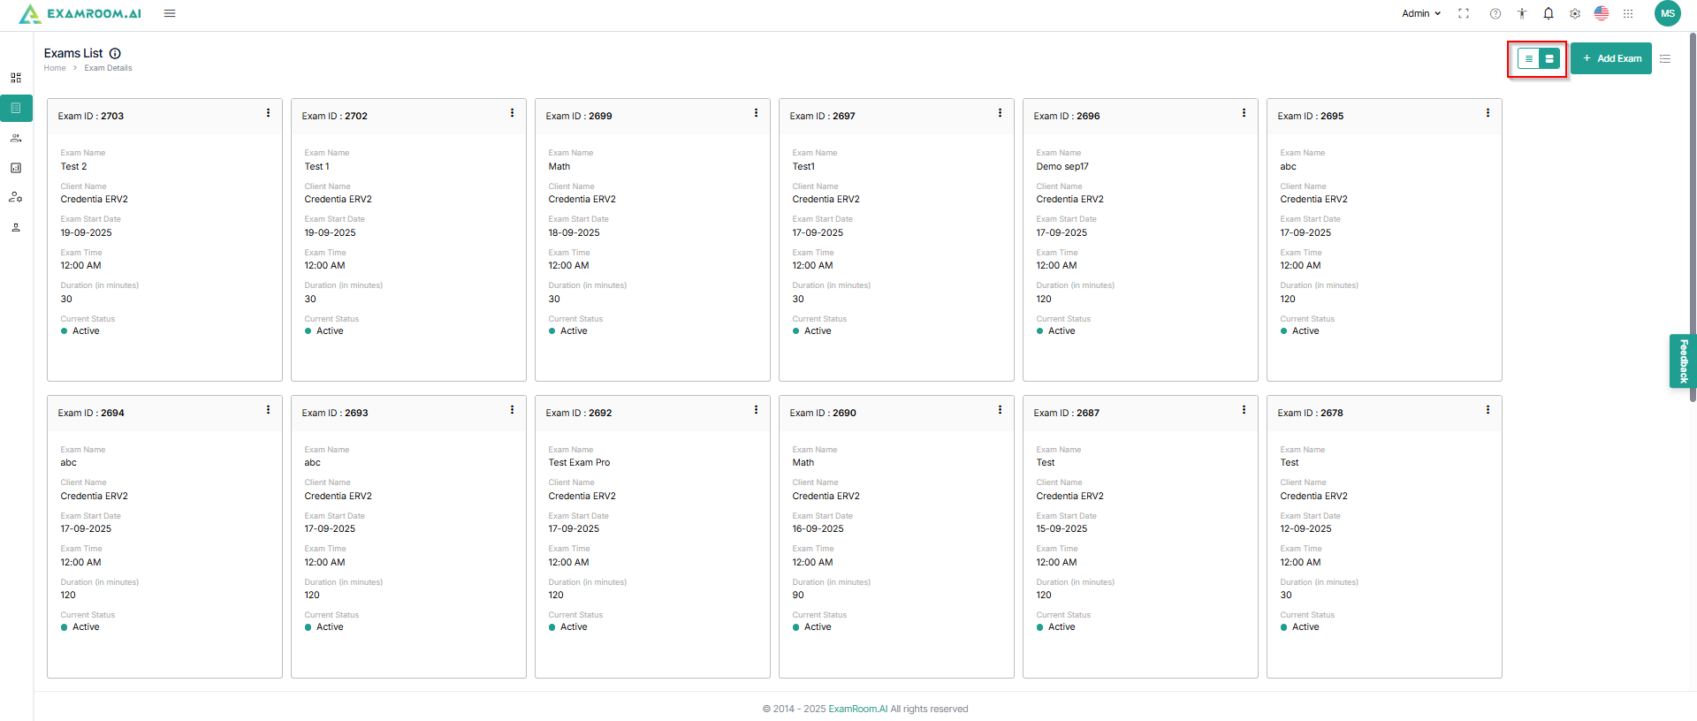Click the accessibility figure icon

pos(1522,13)
